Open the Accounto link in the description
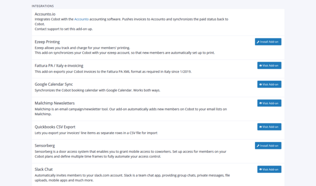This screenshot has height=186, width=316. point(81,19)
